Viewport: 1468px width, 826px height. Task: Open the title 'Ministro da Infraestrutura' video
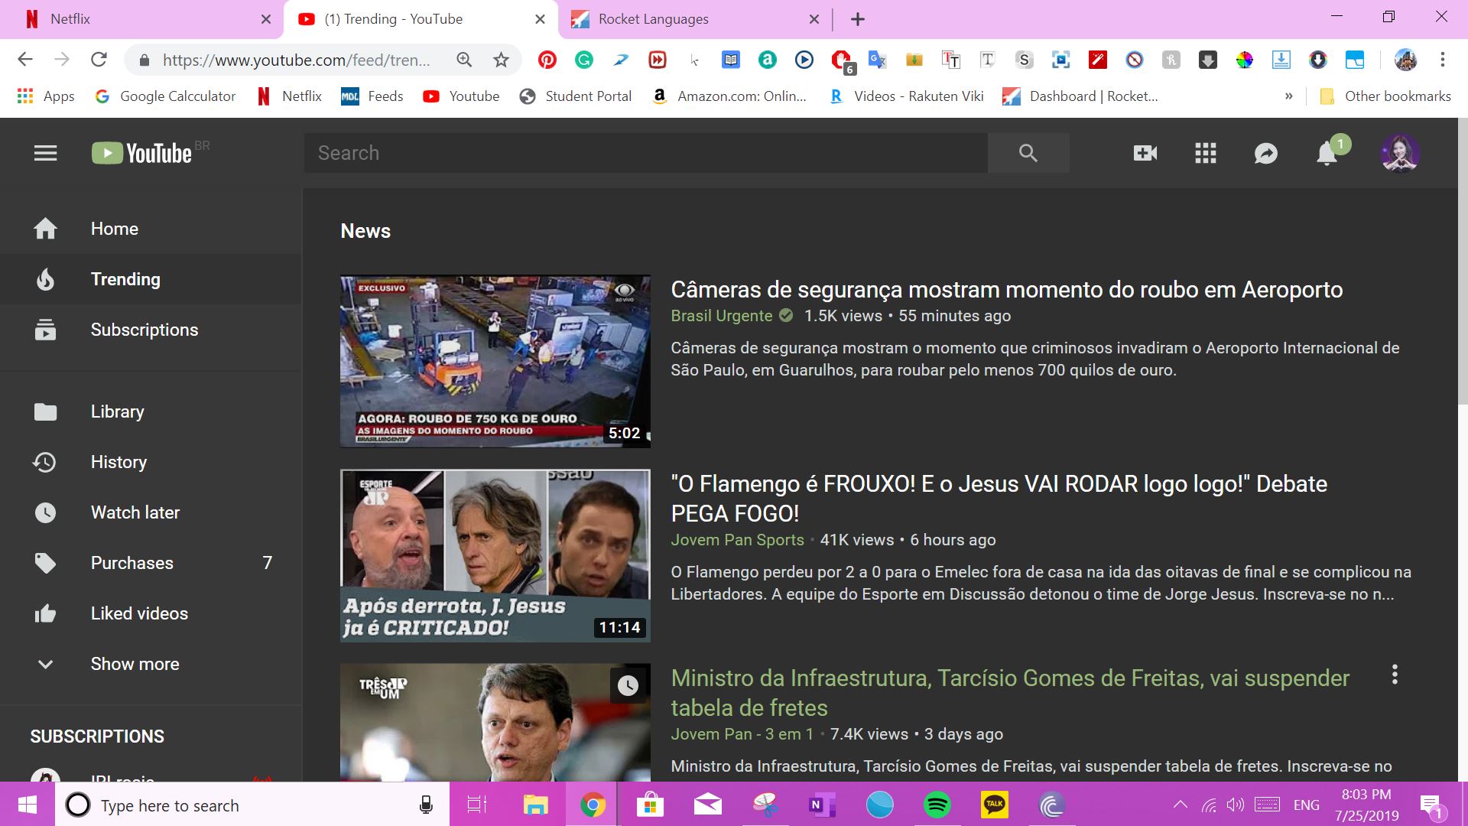pyautogui.click(x=1010, y=693)
